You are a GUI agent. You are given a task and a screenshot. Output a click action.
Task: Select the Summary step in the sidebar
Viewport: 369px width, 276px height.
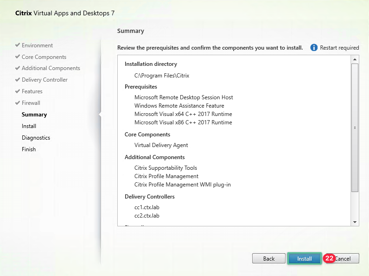pos(34,115)
